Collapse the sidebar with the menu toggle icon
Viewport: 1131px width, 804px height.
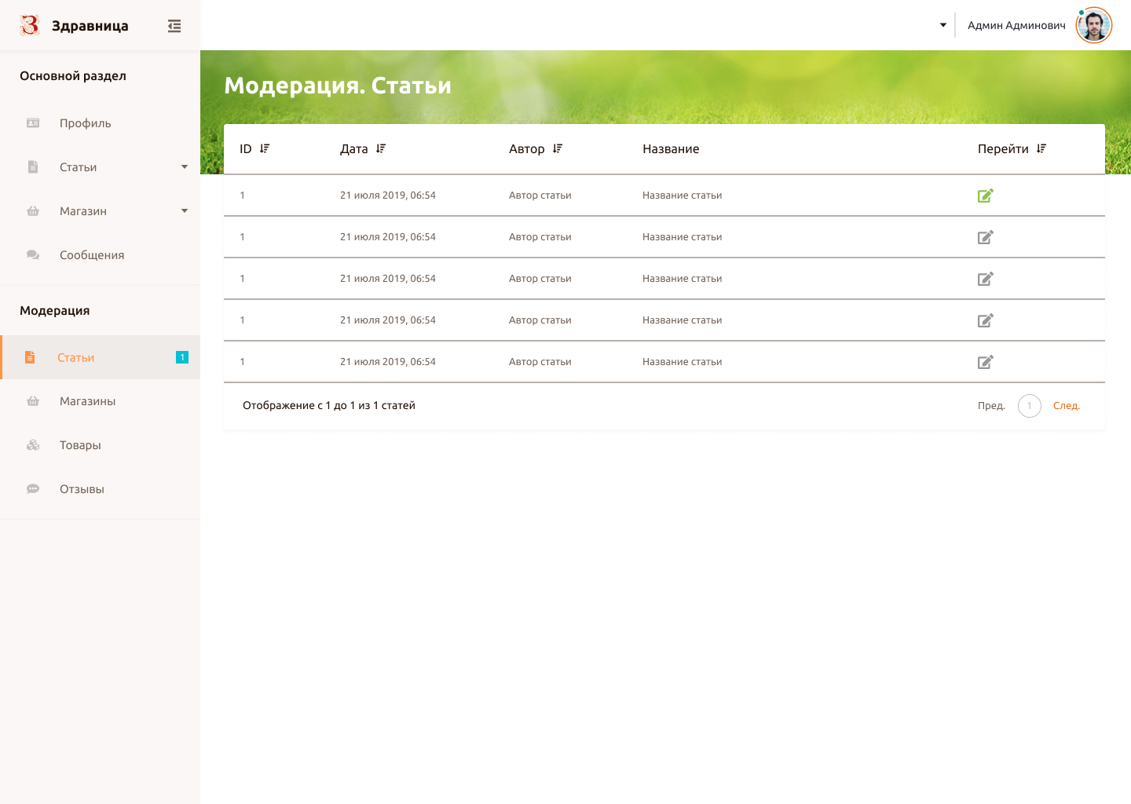174,26
